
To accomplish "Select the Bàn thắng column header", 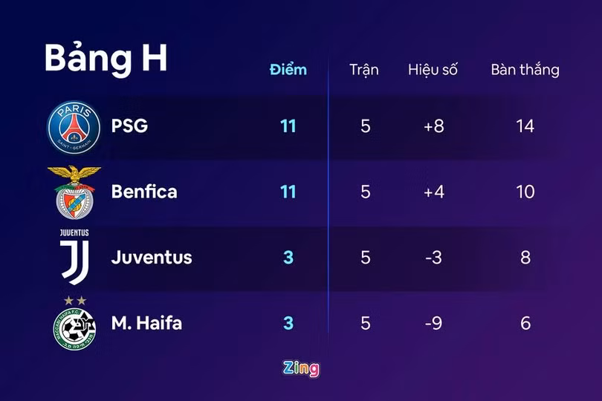I will (525, 70).
